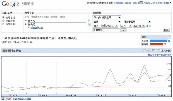The width and height of the screenshot is (173, 101).
Task: Toggle the 預測 forecast checkbox
Action: coord(144,51)
